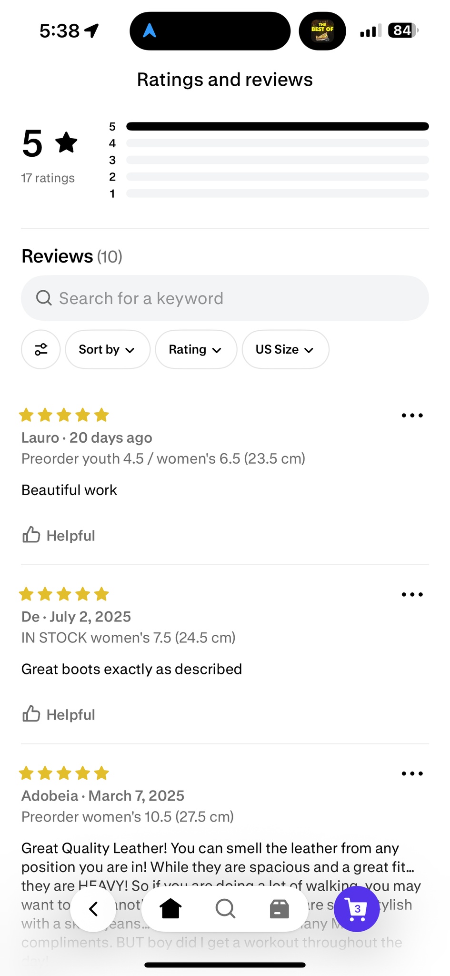Open the search tab in the bottom bar
The image size is (450, 976).
pos(225,909)
